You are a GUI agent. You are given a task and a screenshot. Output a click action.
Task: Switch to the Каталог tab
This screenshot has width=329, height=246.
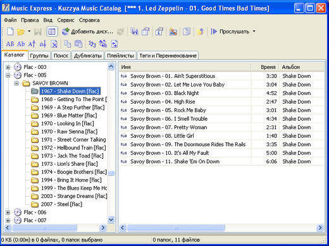click(15, 55)
